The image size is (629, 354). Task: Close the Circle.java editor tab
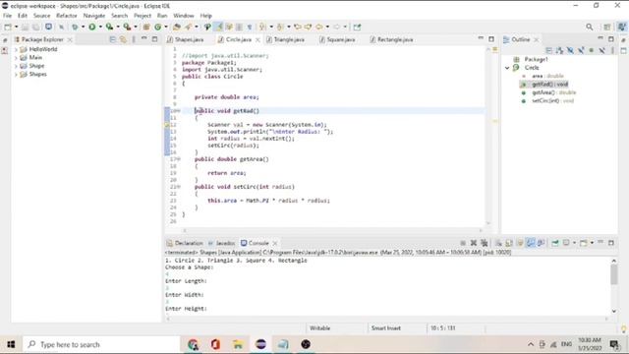257,39
